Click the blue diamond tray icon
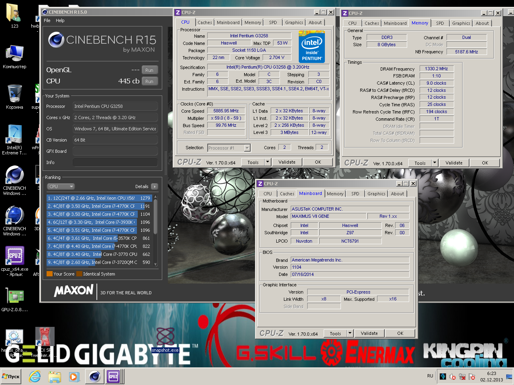 [443, 376]
